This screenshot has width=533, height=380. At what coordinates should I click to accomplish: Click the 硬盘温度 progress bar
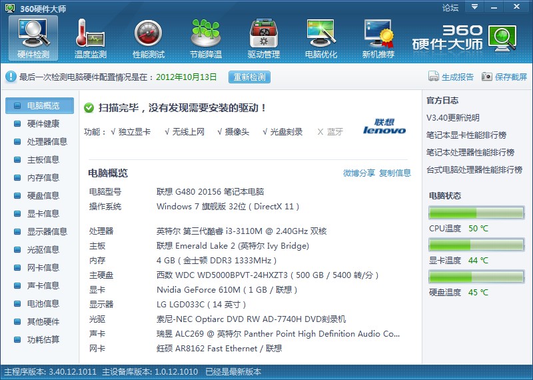(x=476, y=277)
